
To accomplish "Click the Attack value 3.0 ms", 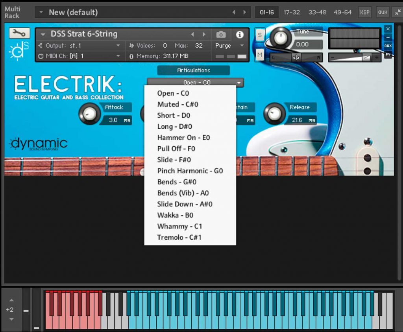I will (x=117, y=120).
